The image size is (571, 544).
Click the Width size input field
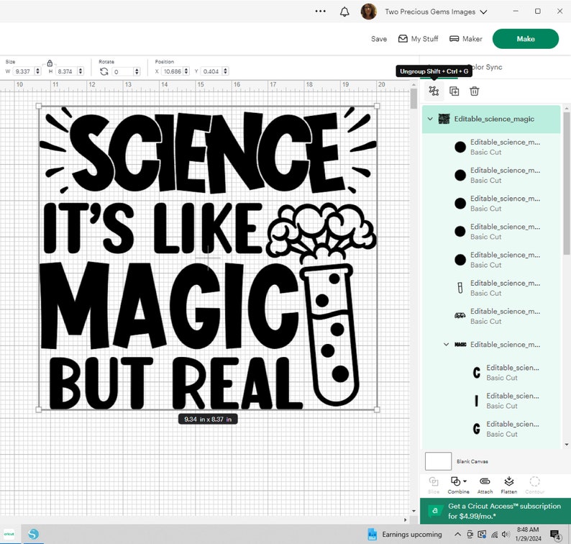tap(24, 71)
